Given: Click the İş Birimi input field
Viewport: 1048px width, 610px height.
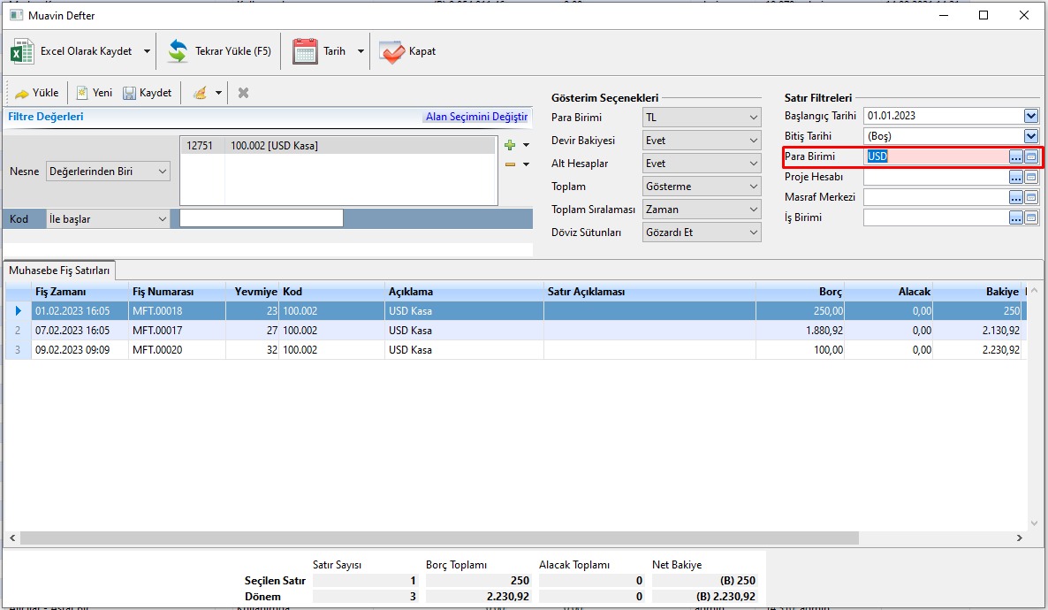Looking at the screenshot, I should tap(936, 217).
